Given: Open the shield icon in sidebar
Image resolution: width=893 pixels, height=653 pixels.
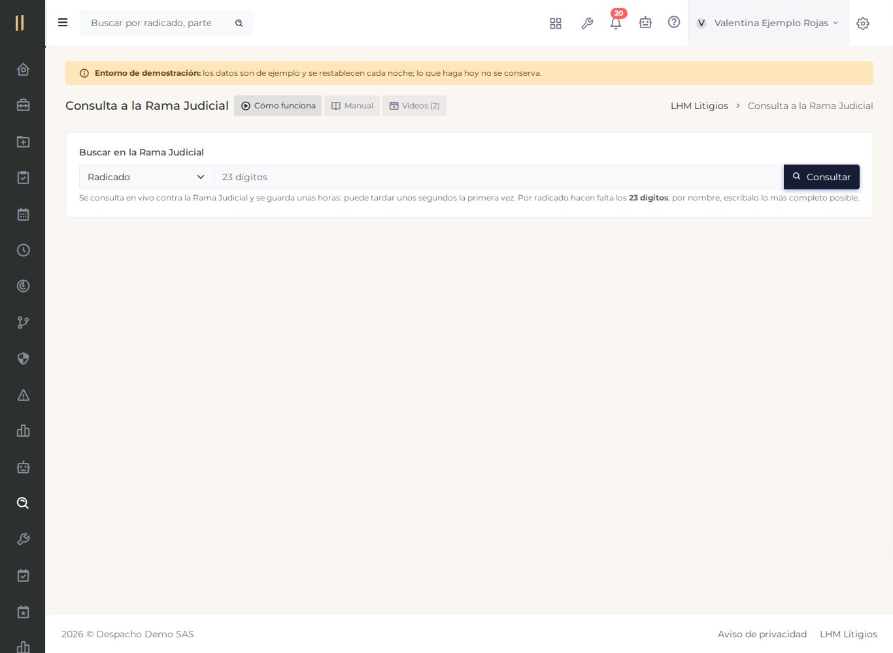Looking at the screenshot, I should [x=23, y=358].
